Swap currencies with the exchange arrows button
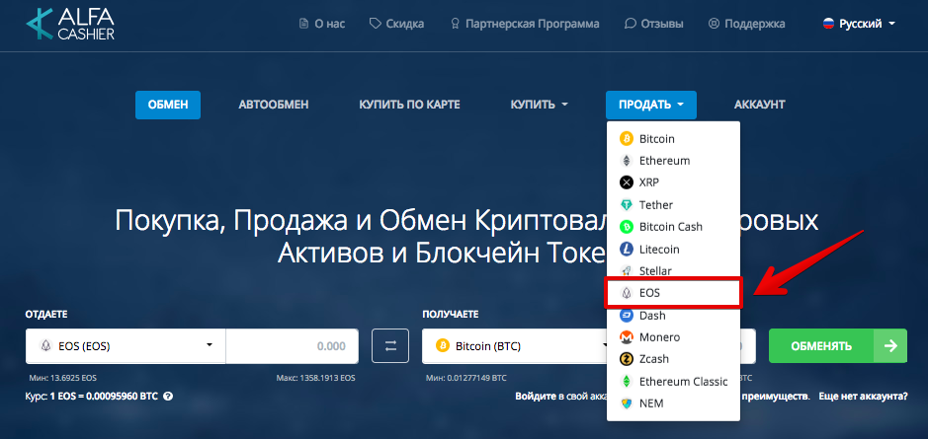Viewport: 928px width, 439px height. (x=390, y=346)
